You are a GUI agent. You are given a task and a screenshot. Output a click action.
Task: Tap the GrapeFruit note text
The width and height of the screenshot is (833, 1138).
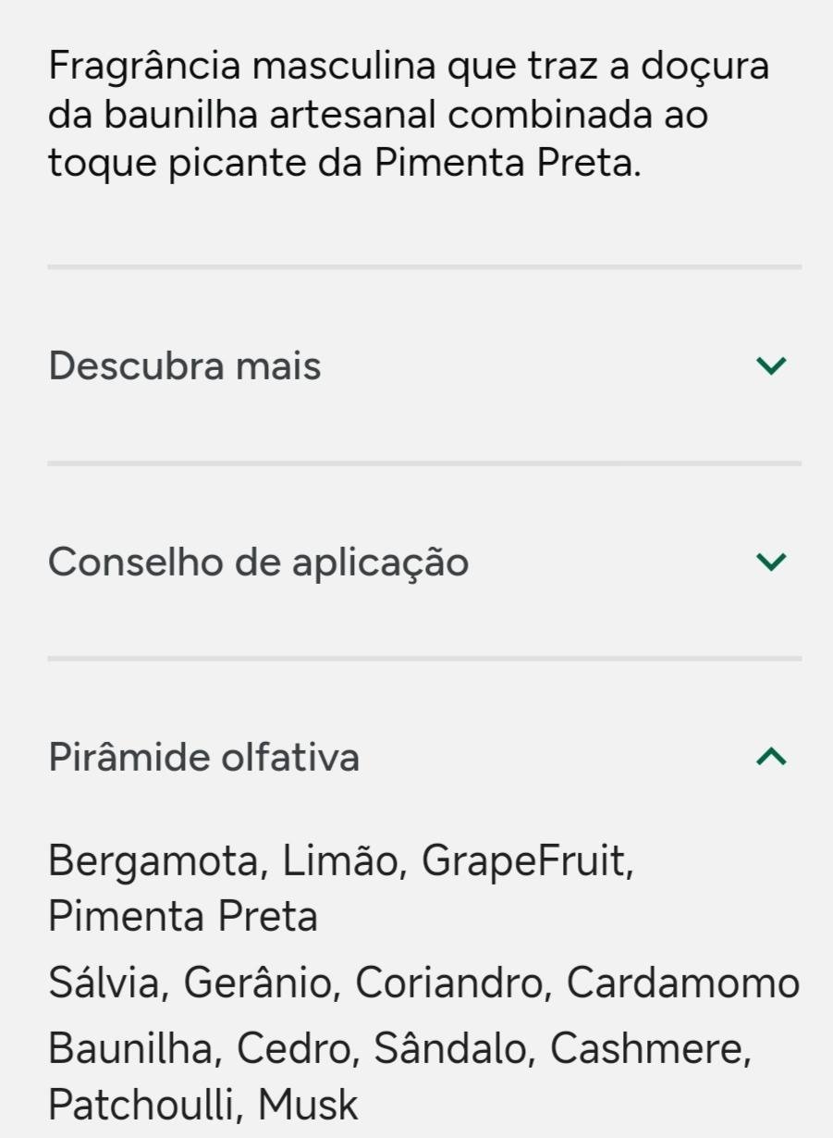524,861
